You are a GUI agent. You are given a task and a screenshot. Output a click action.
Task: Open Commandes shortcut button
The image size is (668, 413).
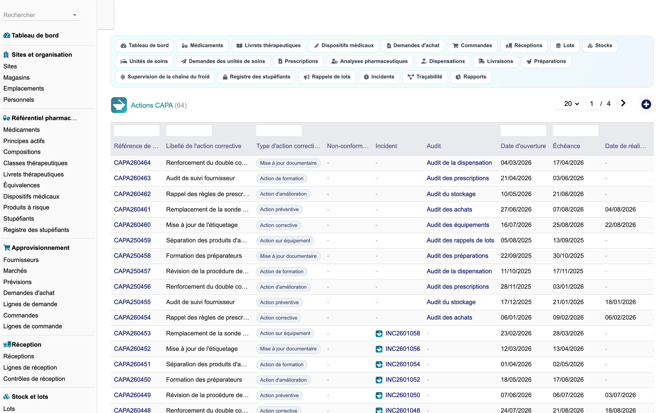pos(472,46)
